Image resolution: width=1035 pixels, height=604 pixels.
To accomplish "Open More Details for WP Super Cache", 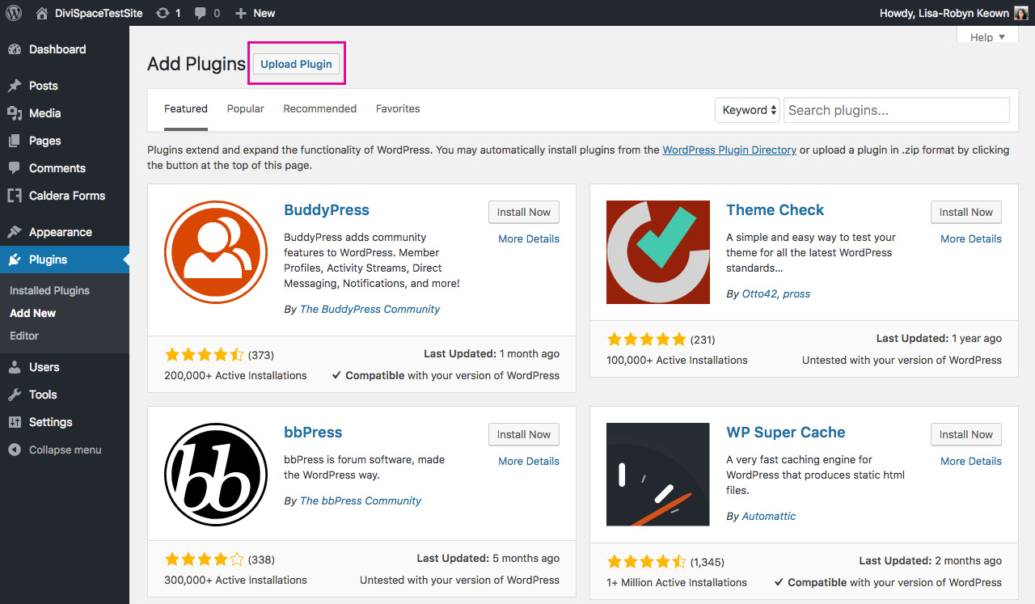I will point(971,461).
